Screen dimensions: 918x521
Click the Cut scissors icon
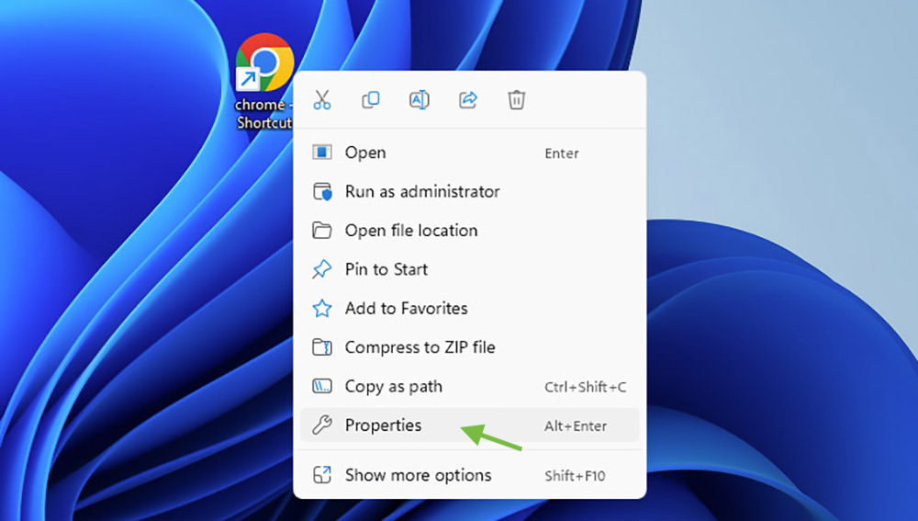(x=322, y=99)
